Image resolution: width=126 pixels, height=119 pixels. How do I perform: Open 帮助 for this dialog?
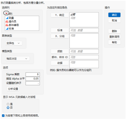(x=114, y=42)
